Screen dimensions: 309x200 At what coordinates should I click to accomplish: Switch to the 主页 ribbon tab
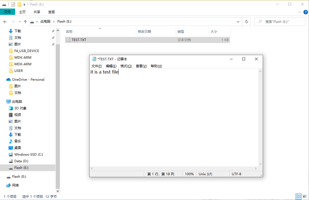click(x=22, y=12)
